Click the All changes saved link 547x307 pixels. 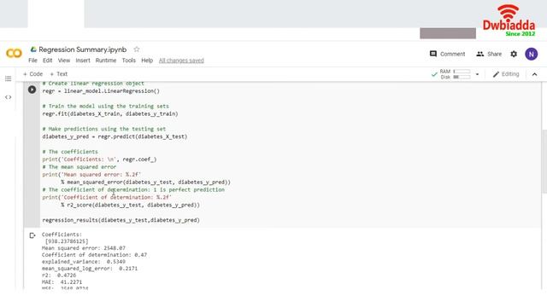click(x=181, y=61)
